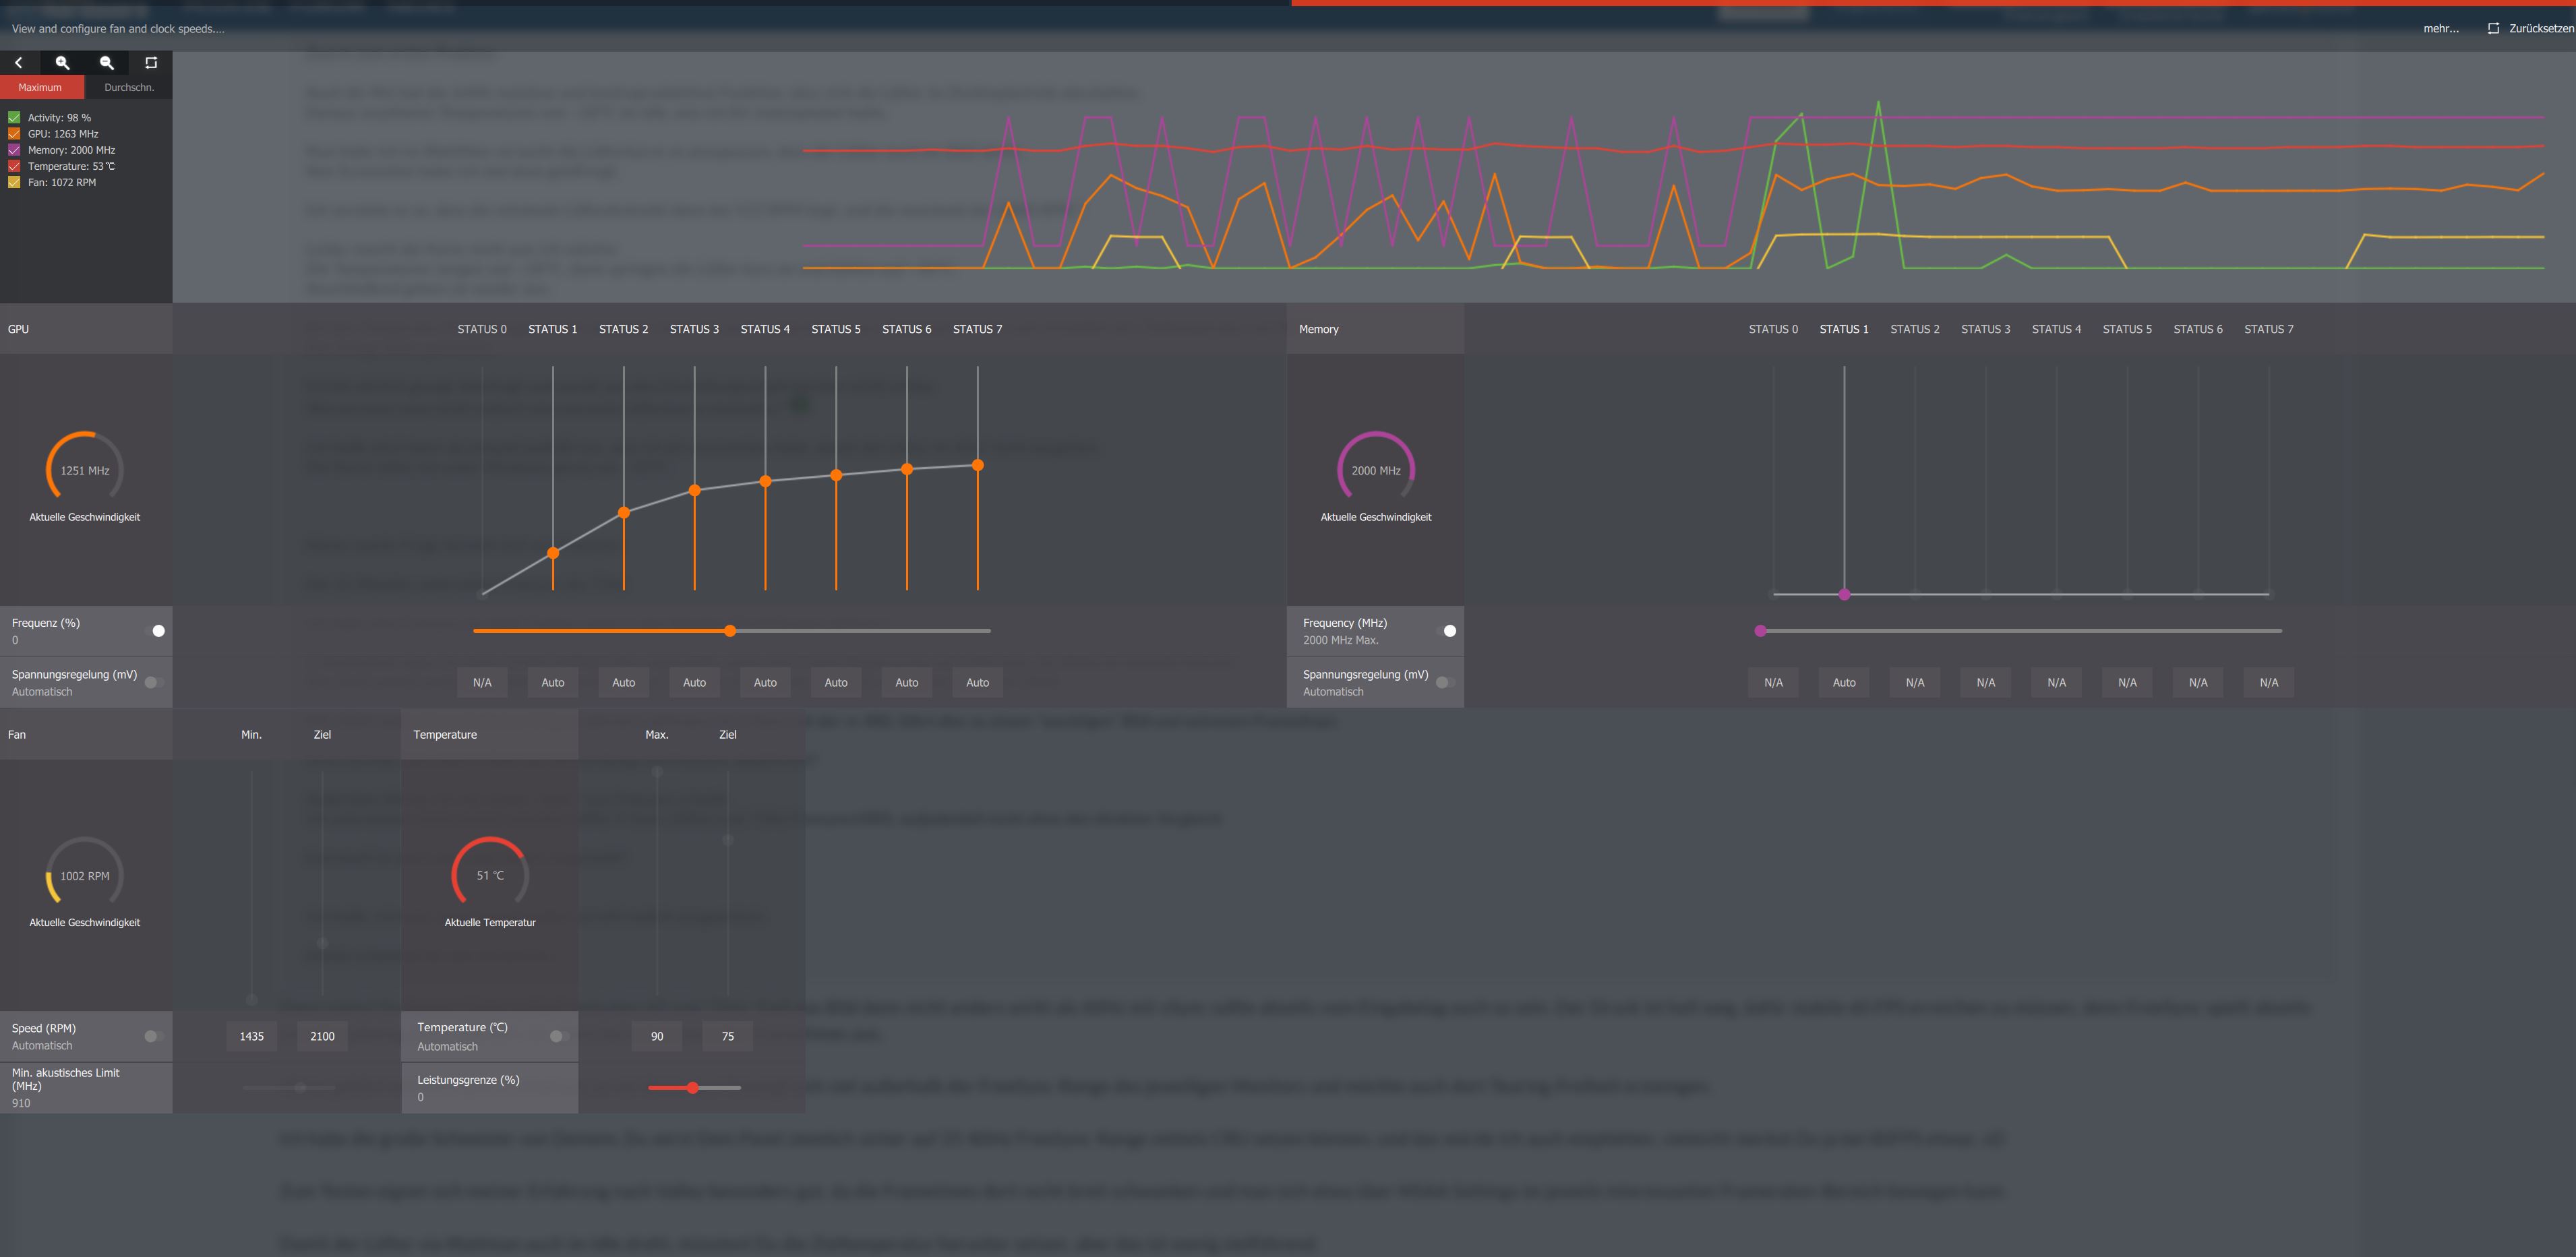The height and width of the screenshot is (1257, 2576).
Task: Click the GPU frequency orange slider handle
Action: [x=730, y=631]
